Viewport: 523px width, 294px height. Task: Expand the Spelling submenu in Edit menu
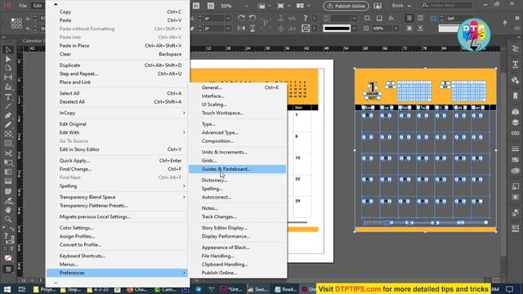point(122,186)
